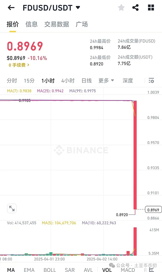Click the Binance watermark logo
Viewport: 162px width, 272px height.
pos(81,150)
